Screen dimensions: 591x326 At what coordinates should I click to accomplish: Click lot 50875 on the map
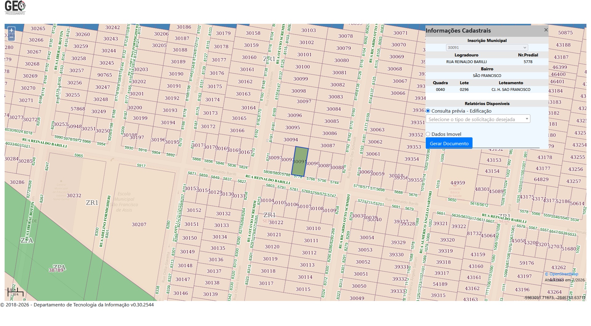(x=565, y=33)
